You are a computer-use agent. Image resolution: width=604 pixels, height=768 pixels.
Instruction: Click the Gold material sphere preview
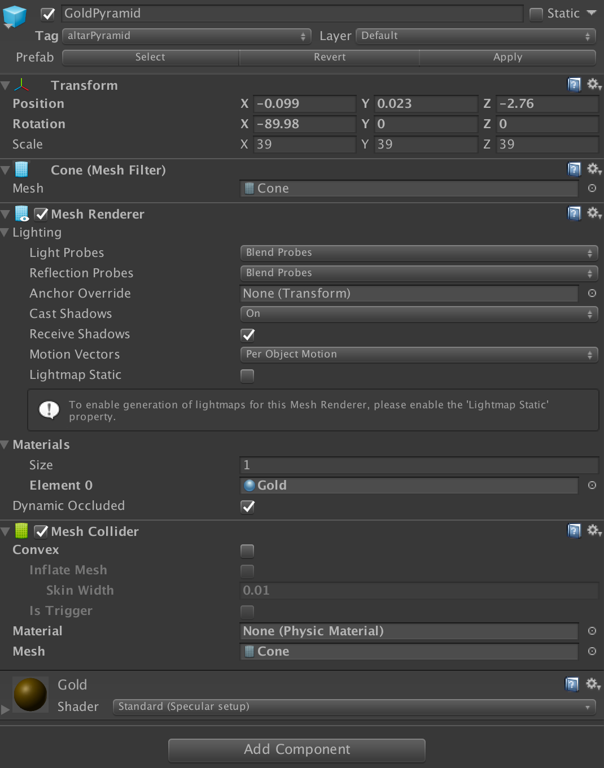click(x=30, y=695)
